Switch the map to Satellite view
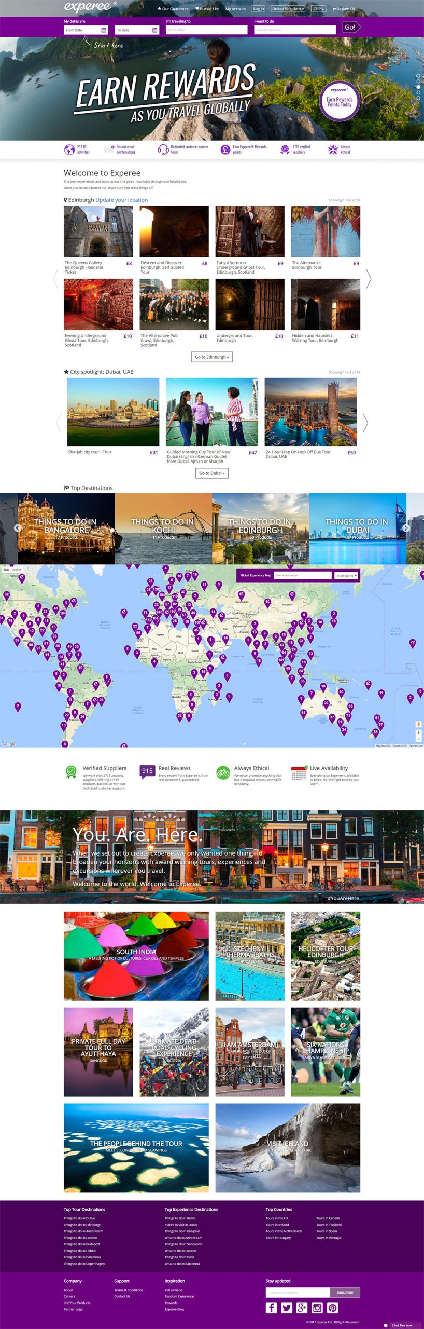 click(17, 569)
